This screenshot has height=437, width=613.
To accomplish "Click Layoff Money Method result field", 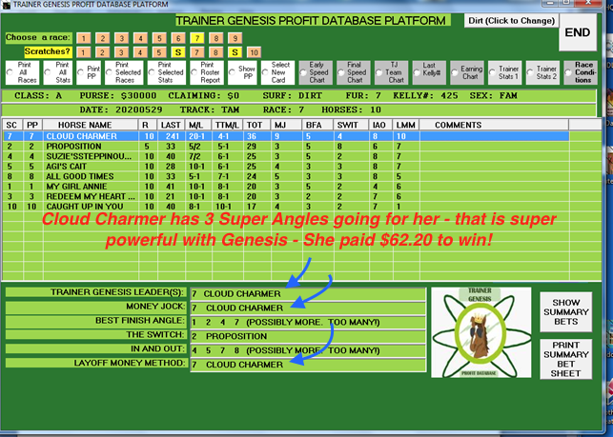I will (308, 365).
